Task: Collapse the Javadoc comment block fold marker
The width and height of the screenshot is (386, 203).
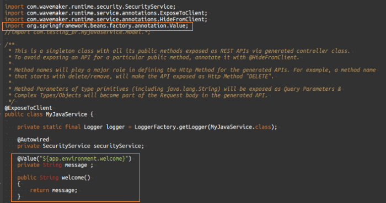Action: pos(1,45)
